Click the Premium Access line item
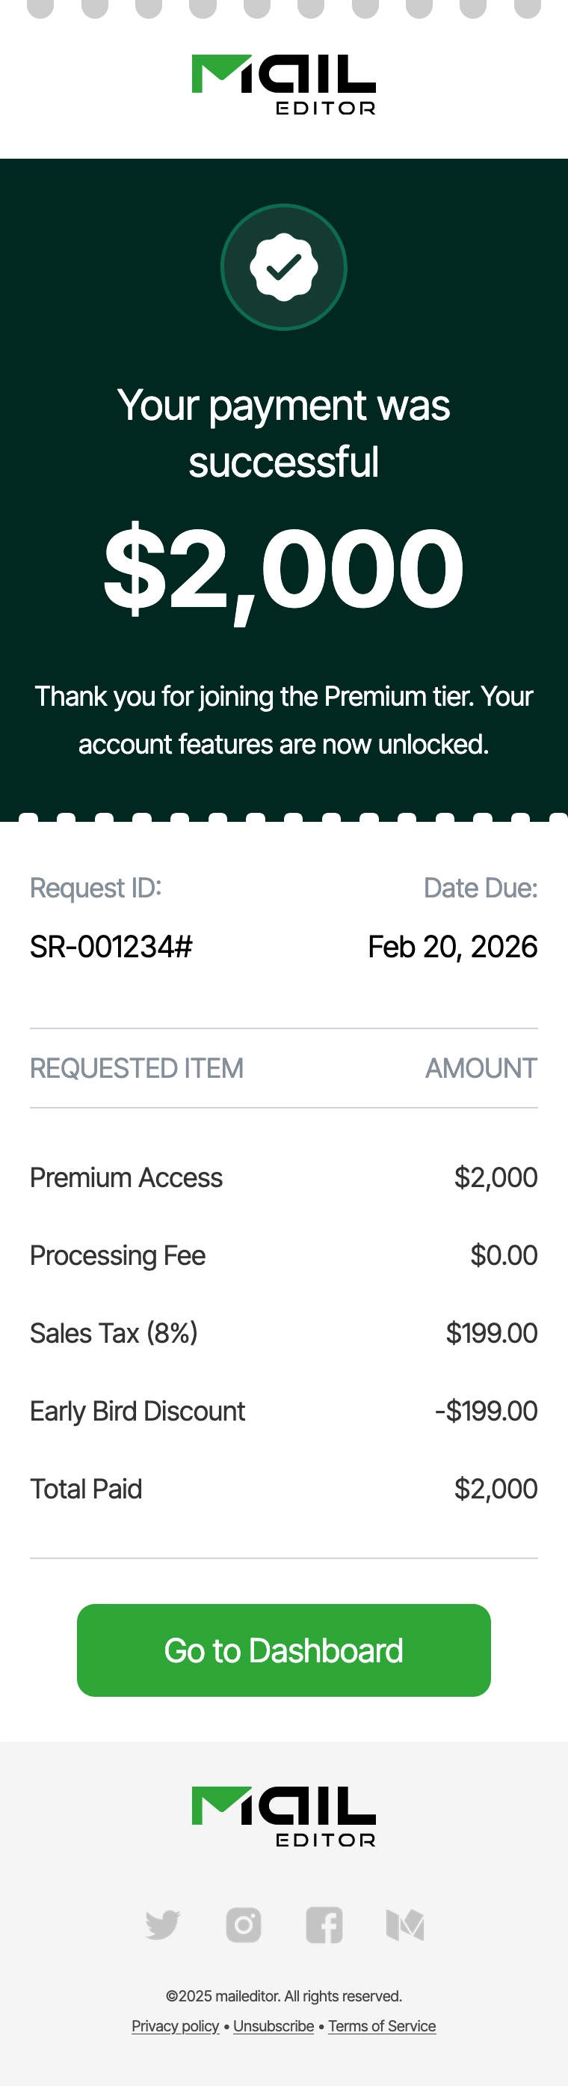The height and width of the screenshot is (2086, 568). (126, 1177)
